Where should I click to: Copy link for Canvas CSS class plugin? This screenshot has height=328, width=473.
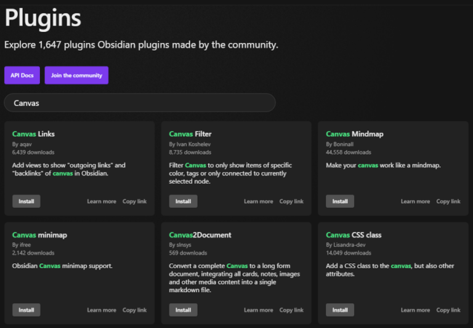coord(448,310)
